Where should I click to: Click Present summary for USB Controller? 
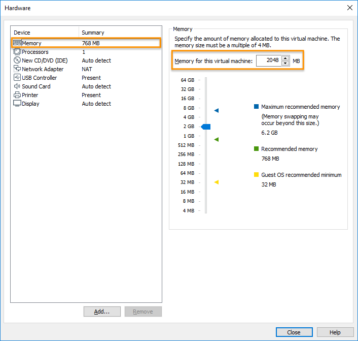[x=91, y=78]
